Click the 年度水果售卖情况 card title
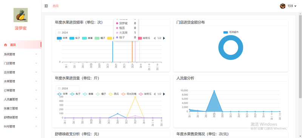The width and height of the screenshot is (302, 138). (x=203, y=134)
